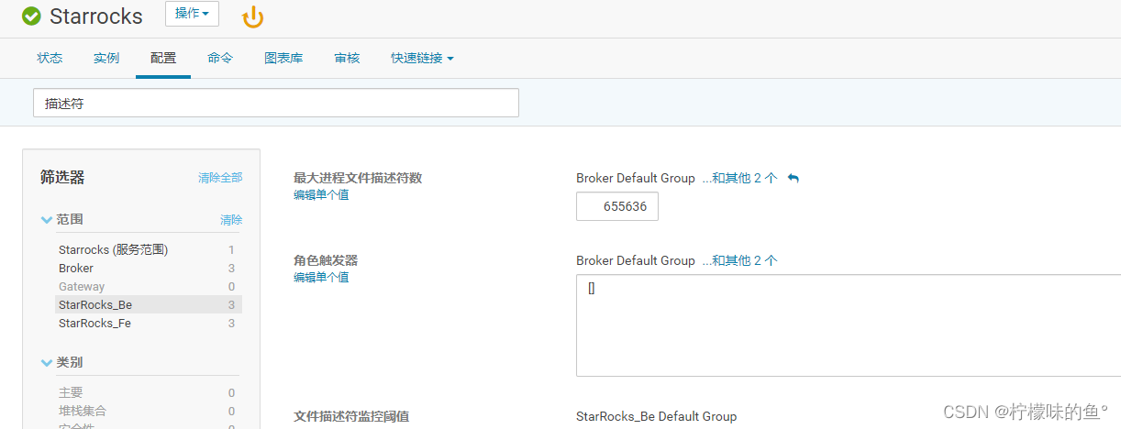This screenshot has width=1121, height=429.
Task: Click the 655636 value input field
Action: click(x=617, y=206)
